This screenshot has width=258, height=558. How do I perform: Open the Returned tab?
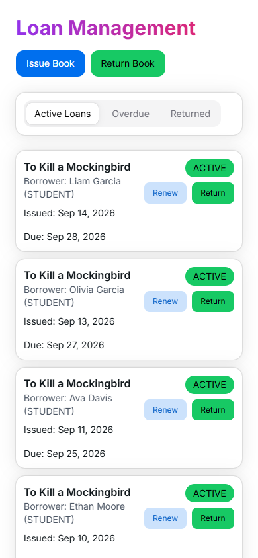point(191,114)
